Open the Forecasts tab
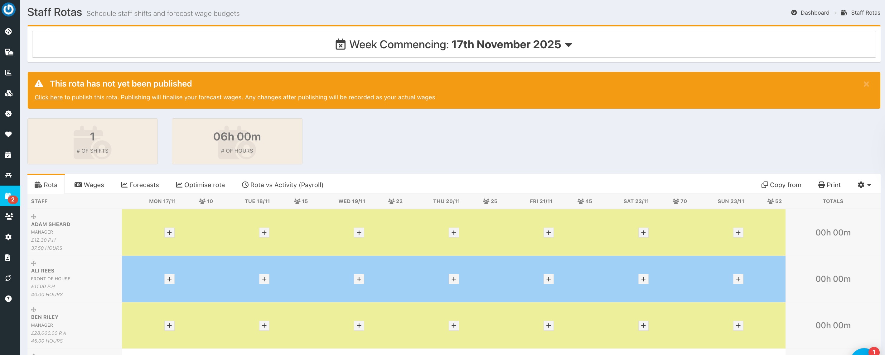This screenshot has height=355, width=885. [x=140, y=185]
